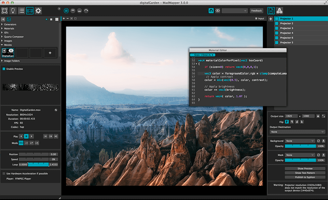Click the Feedback button
328x200 pixels.
(x=256, y=11)
